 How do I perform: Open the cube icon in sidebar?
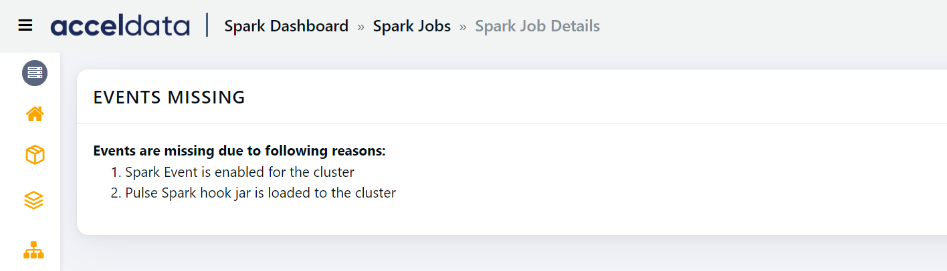coord(35,156)
